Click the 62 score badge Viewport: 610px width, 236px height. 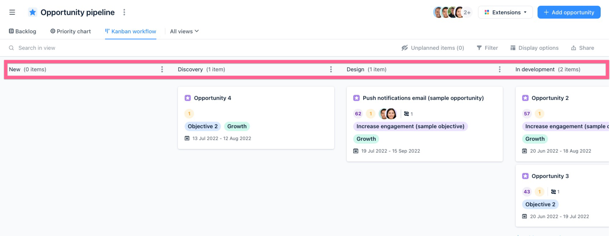coord(358,114)
